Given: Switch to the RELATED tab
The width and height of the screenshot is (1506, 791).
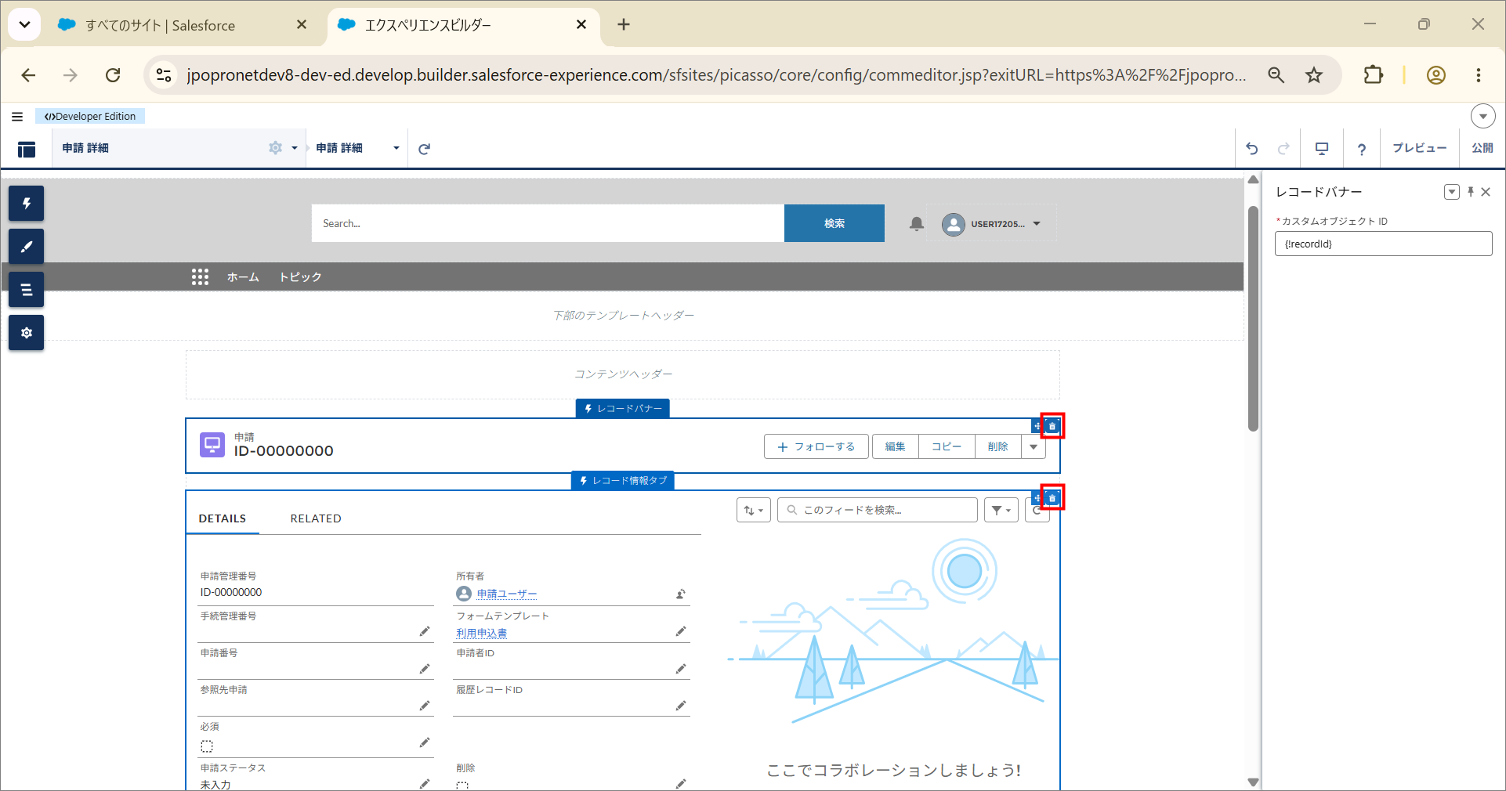Looking at the screenshot, I should coord(316,518).
